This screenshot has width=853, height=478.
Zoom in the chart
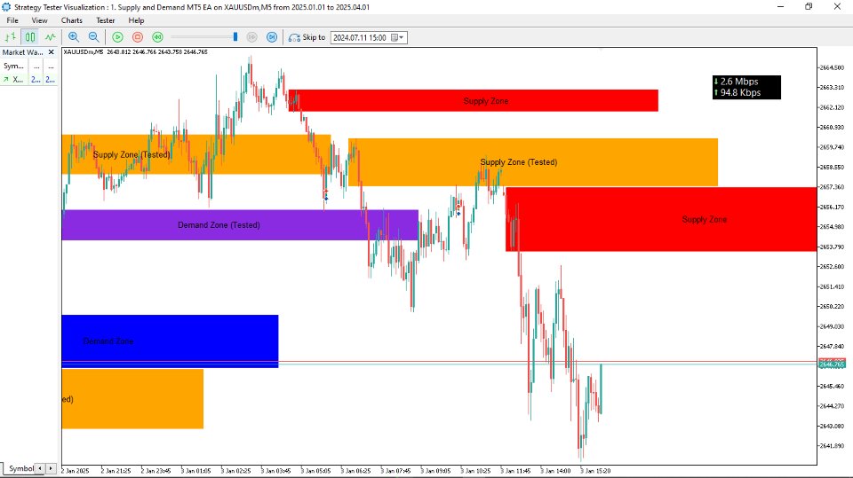coord(74,37)
